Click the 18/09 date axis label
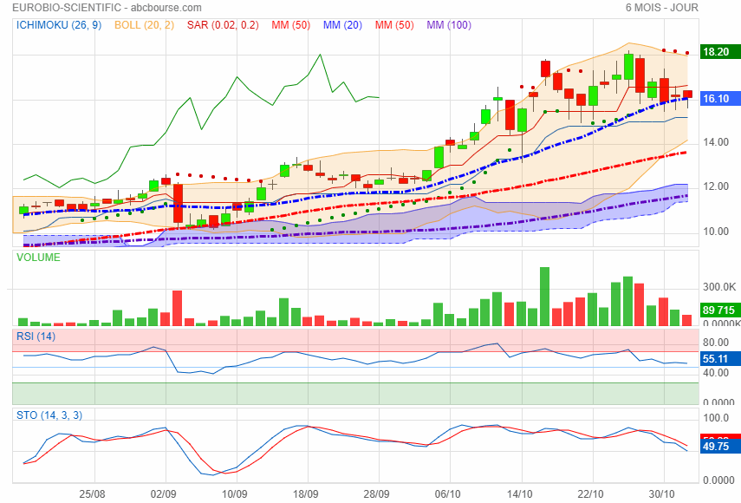Image resolution: width=741 pixels, height=503 pixels. click(305, 494)
